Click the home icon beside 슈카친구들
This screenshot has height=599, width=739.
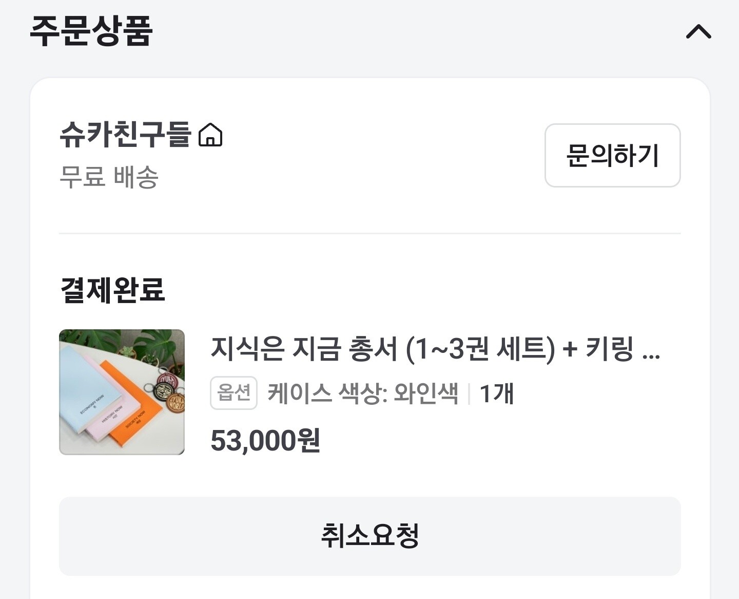click(210, 135)
